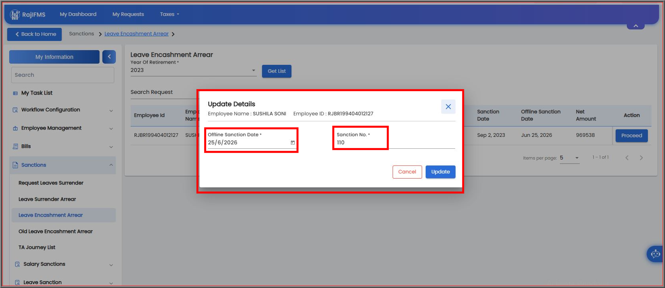Select Old Leave Encashment Arrear in the sidebar

pyautogui.click(x=55, y=232)
